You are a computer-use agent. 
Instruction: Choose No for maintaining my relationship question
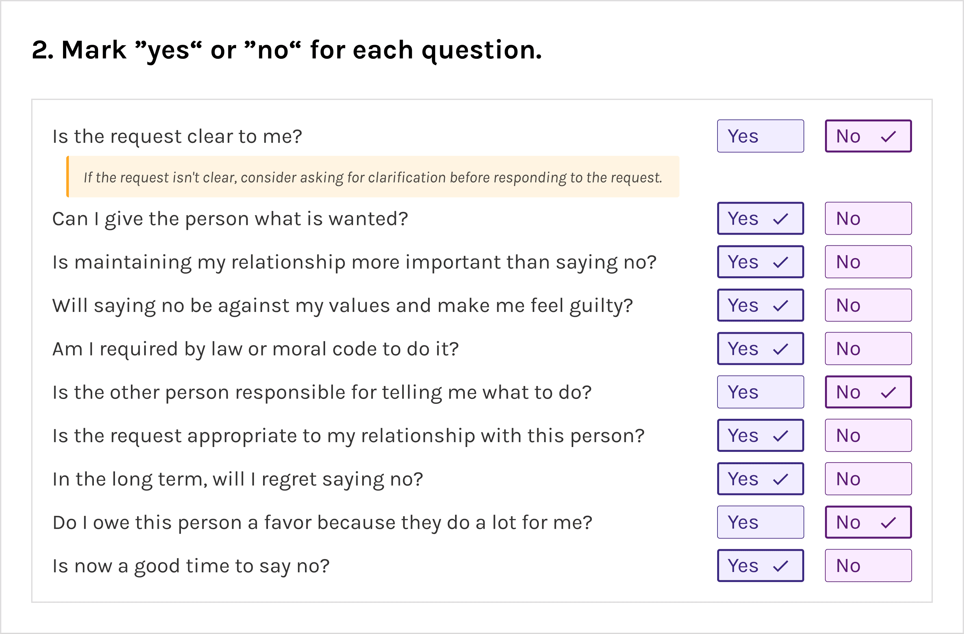tap(869, 262)
